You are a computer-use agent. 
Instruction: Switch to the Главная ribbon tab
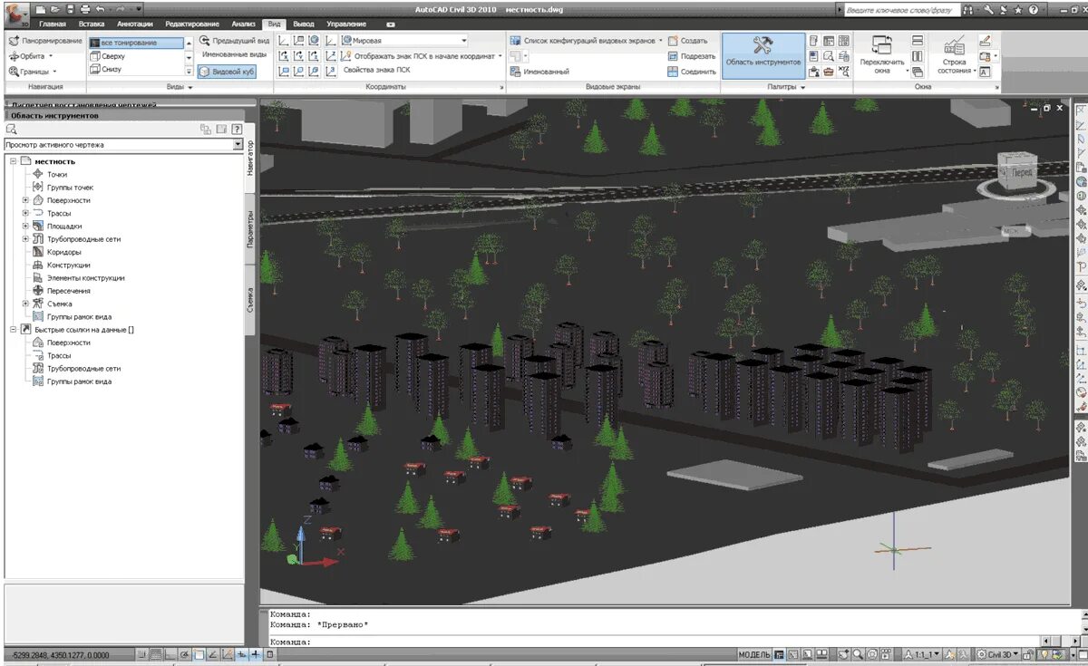[x=53, y=24]
